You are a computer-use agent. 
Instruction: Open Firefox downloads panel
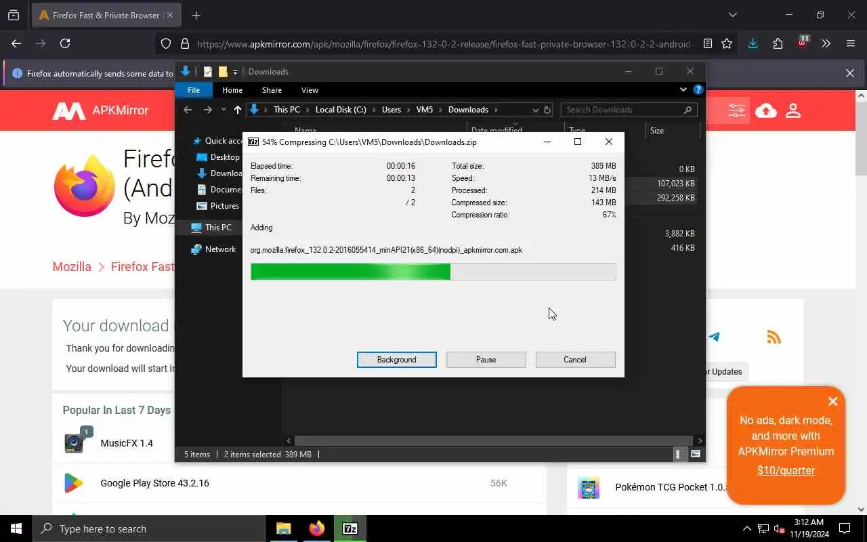click(753, 43)
